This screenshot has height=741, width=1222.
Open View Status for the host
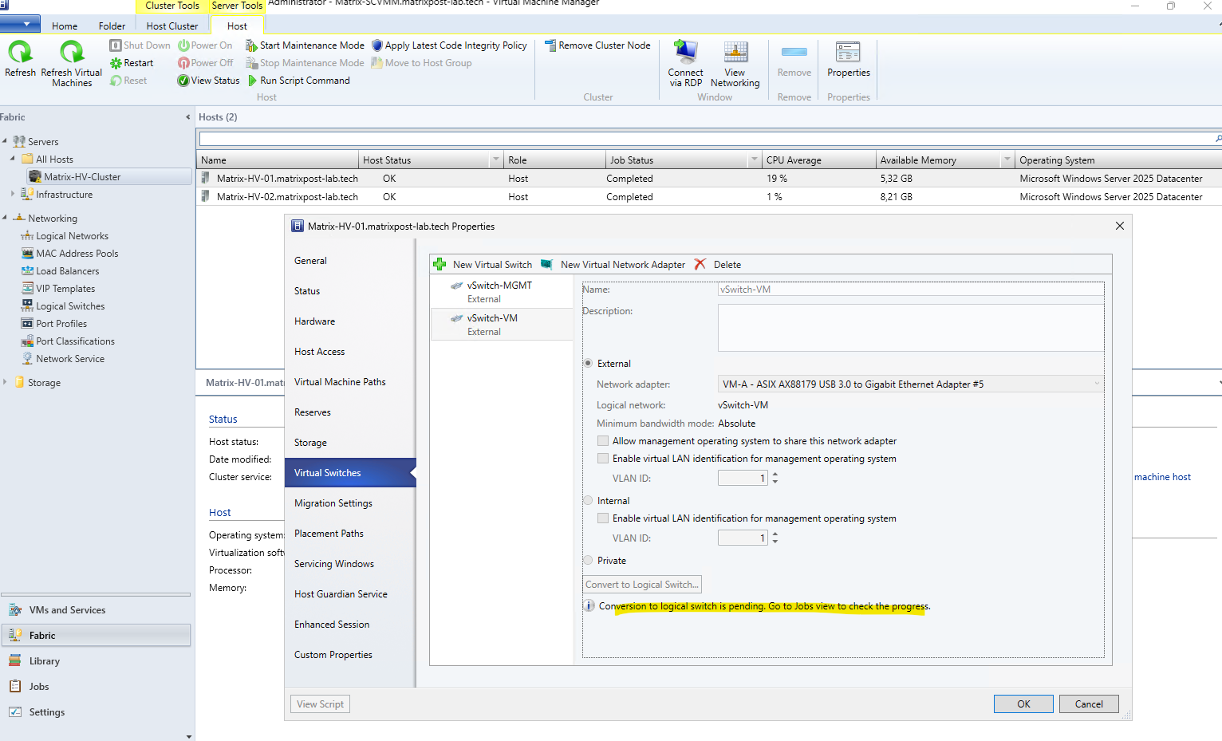pos(208,81)
